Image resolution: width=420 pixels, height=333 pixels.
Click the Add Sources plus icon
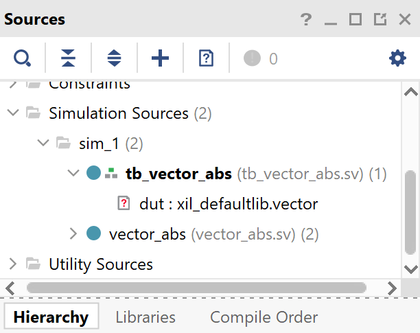pyautogui.click(x=160, y=58)
